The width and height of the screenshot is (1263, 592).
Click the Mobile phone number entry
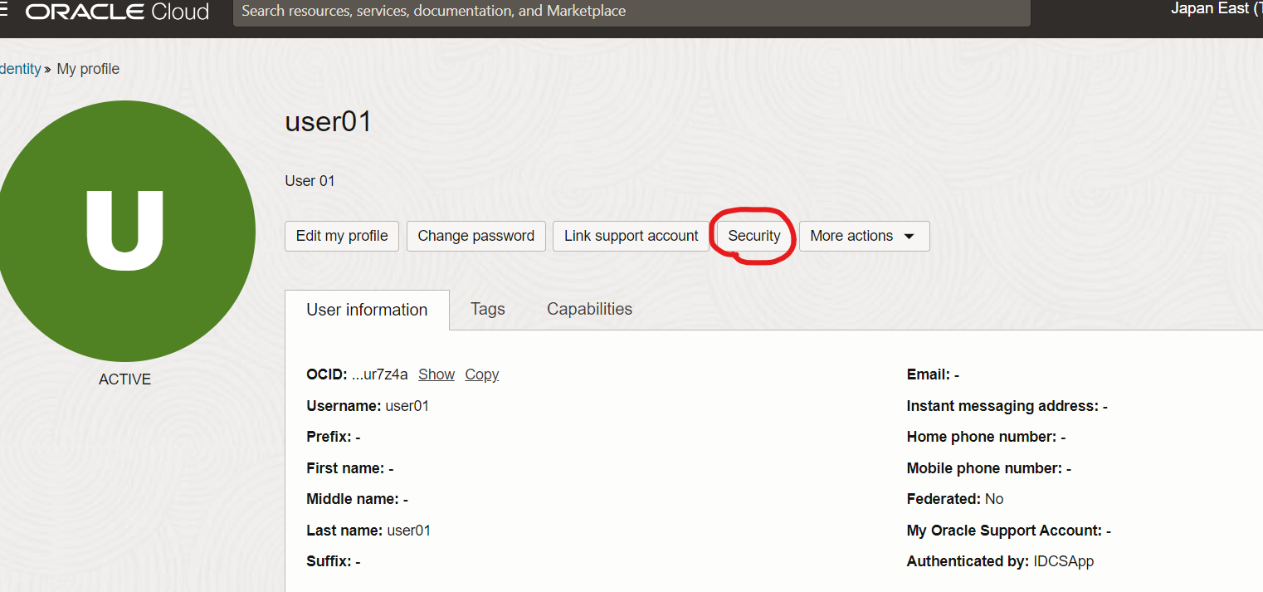[989, 468]
